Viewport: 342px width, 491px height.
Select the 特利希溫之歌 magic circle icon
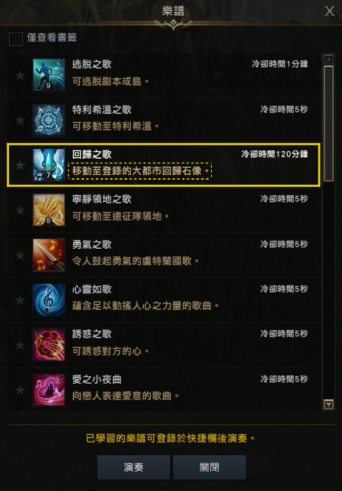49,120
